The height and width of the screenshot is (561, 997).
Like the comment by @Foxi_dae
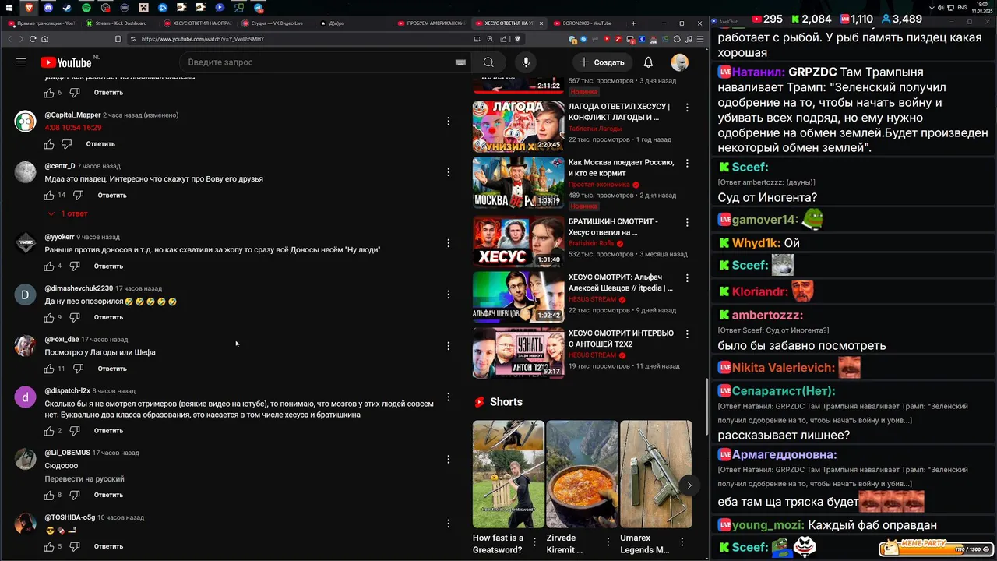tap(49, 369)
